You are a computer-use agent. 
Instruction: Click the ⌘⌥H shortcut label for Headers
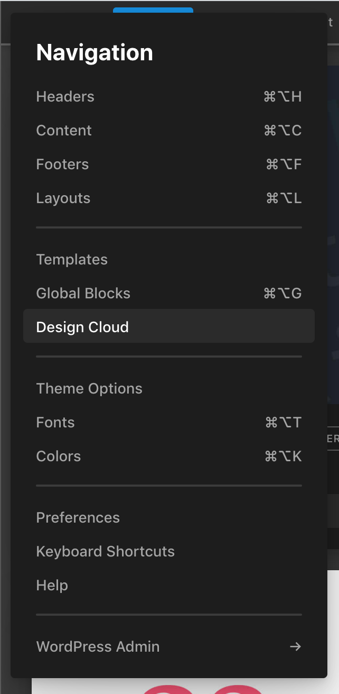pyautogui.click(x=282, y=97)
